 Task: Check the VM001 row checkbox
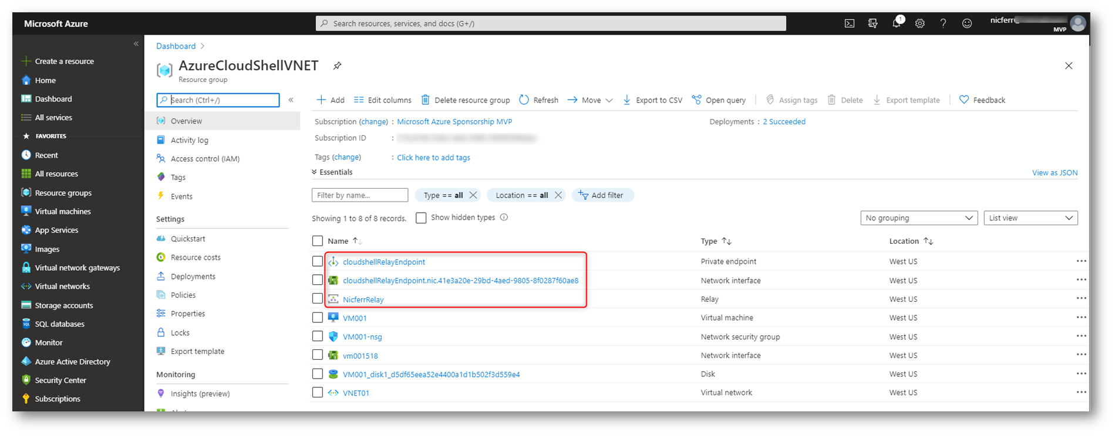[x=318, y=318]
